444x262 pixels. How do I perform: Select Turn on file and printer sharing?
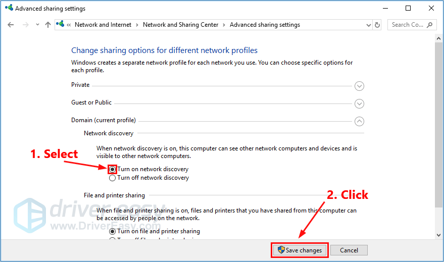point(113,231)
